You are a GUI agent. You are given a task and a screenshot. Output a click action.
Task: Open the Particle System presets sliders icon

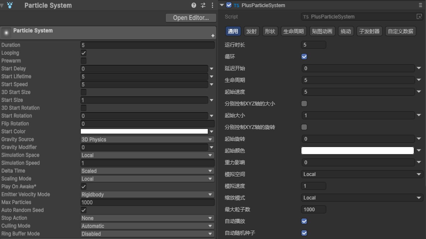point(203,5)
